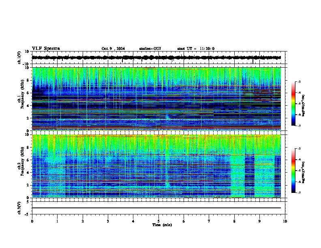Click the time axis tick label "3"
Screen dimensions: 321x248
click(108, 221)
